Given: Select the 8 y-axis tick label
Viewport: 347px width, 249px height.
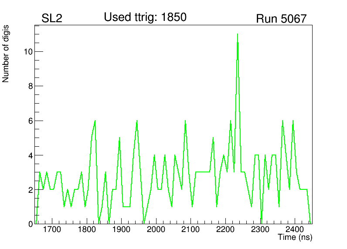Looking at the screenshot, I should pyautogui.click(x=29, y=86).
